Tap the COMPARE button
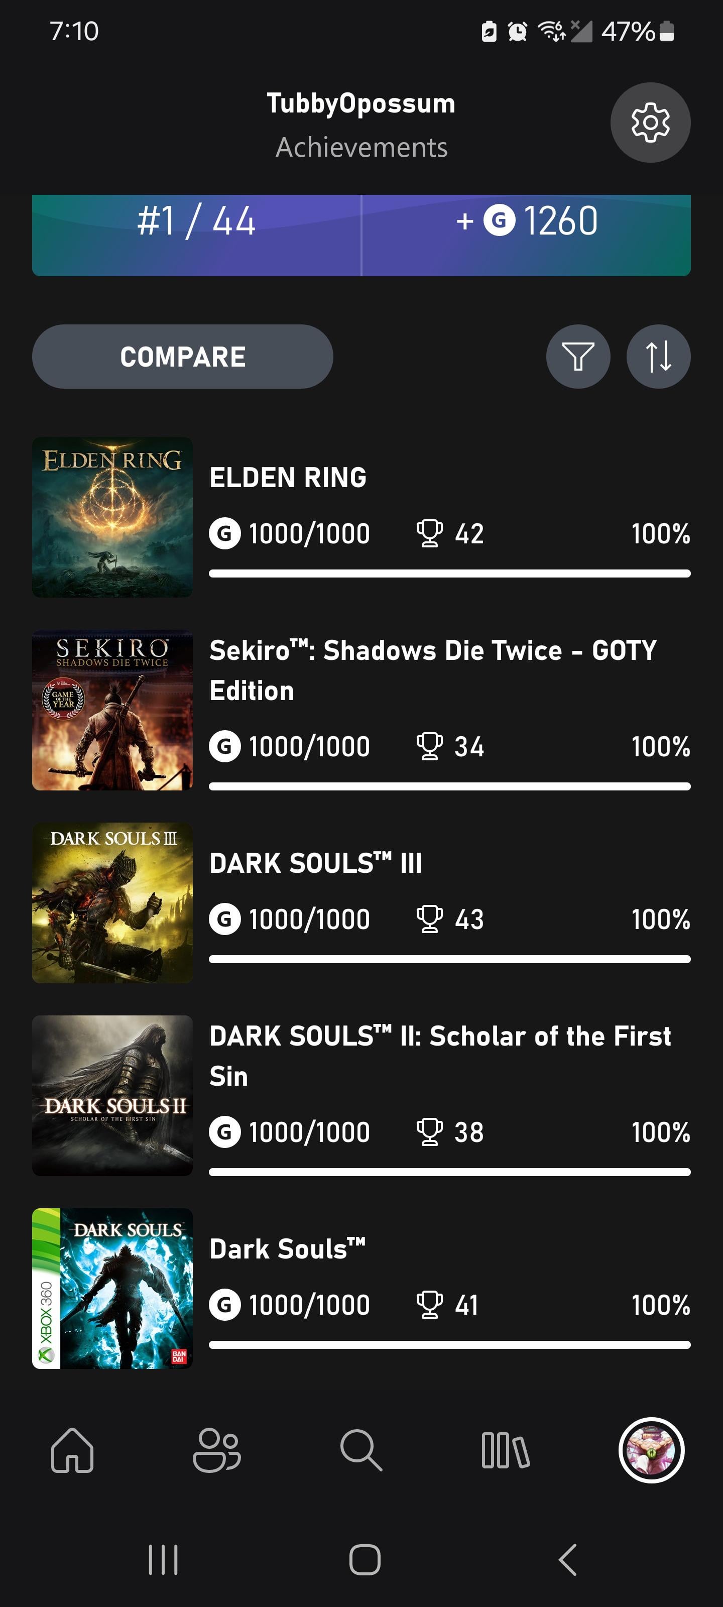Viewport: 723px width, 1607px height. click(183, 356)
